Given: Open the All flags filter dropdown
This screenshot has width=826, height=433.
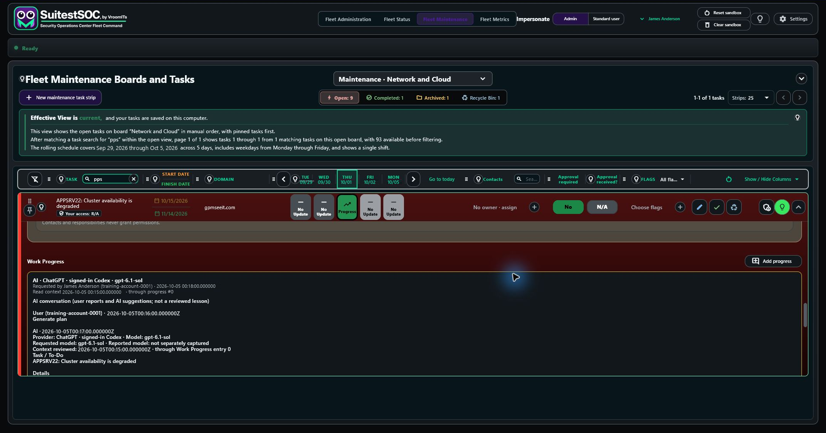Looking at the screenshot, I should coord(672,180).
